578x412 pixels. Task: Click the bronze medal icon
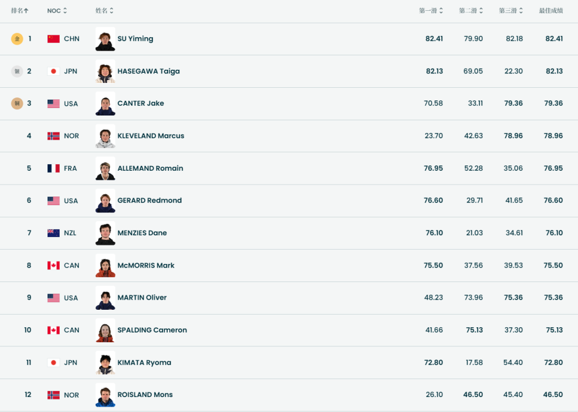[17, 103]
